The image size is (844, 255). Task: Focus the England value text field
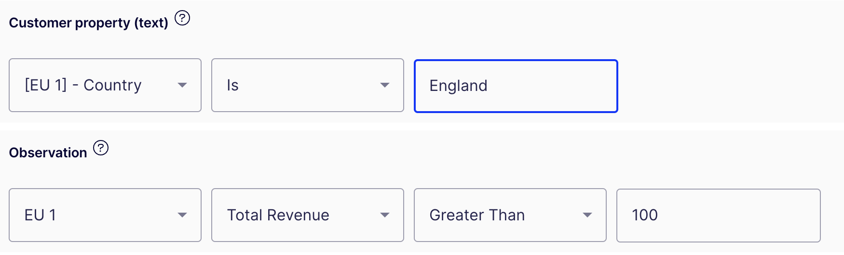click(x=516, y=86)
